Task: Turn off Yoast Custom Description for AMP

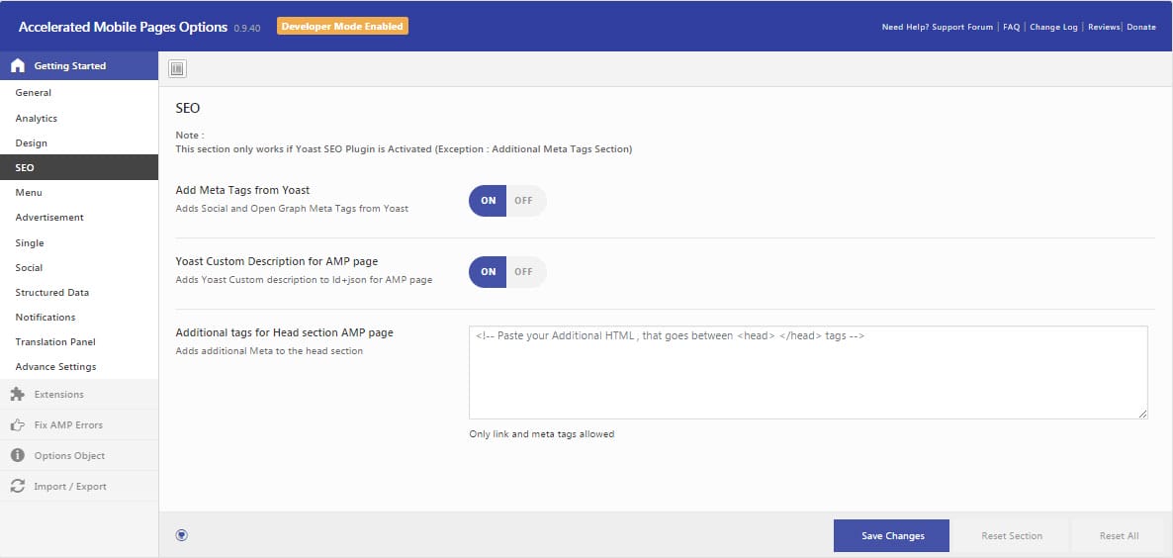Action: 523,272
